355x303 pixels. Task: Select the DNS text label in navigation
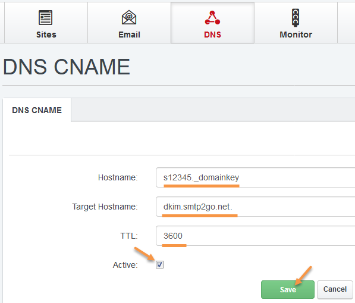pyautogui.click(x=212, y=35)
